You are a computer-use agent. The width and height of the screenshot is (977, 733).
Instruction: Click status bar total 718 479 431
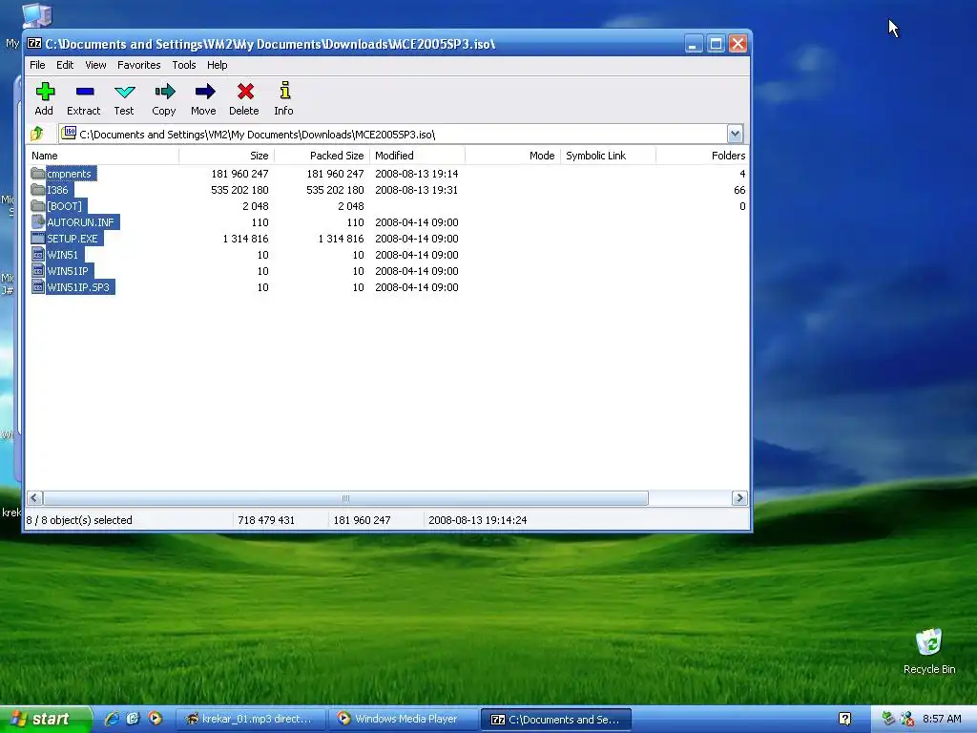266,520
